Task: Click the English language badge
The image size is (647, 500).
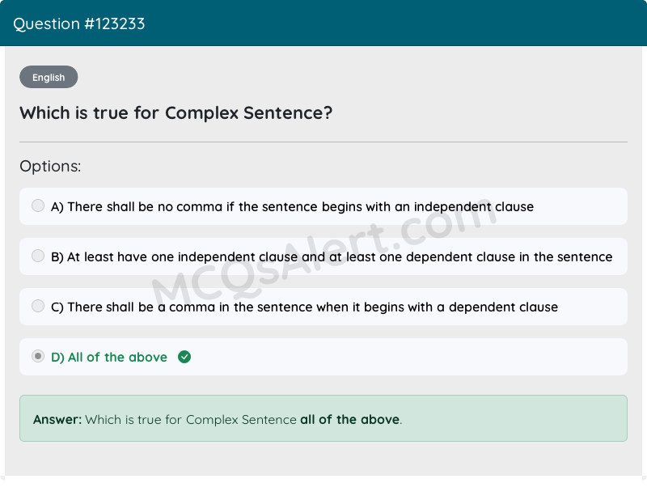Action: click(x=49, y=77)
